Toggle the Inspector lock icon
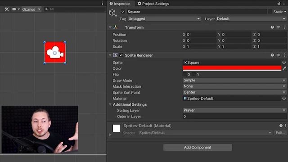The image size is (288, 162). [x=279, y=3]
